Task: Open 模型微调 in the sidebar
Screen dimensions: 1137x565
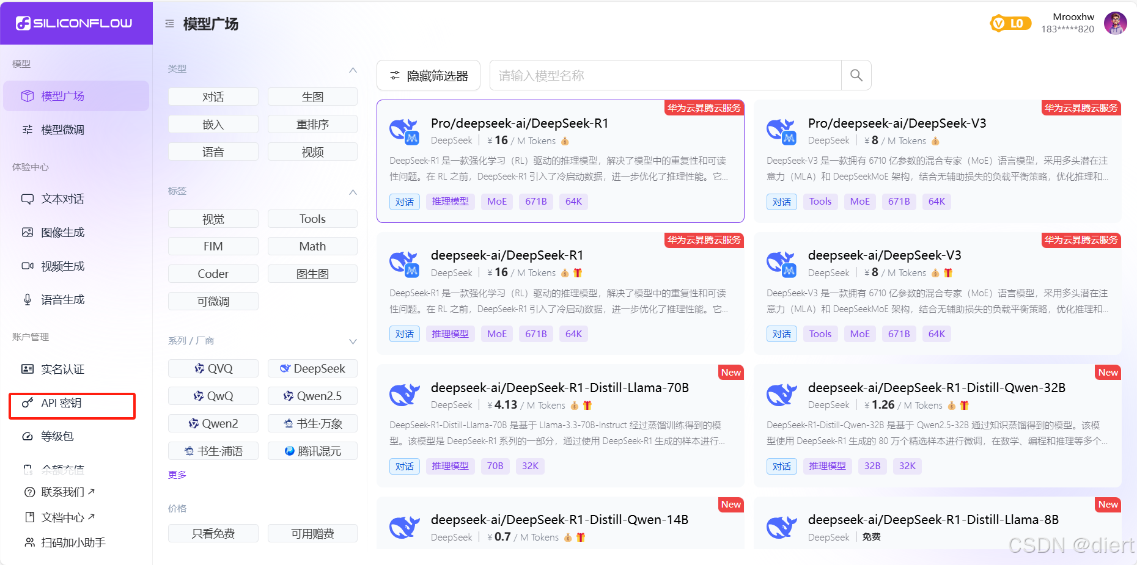Action: click(x=76, y=129)
